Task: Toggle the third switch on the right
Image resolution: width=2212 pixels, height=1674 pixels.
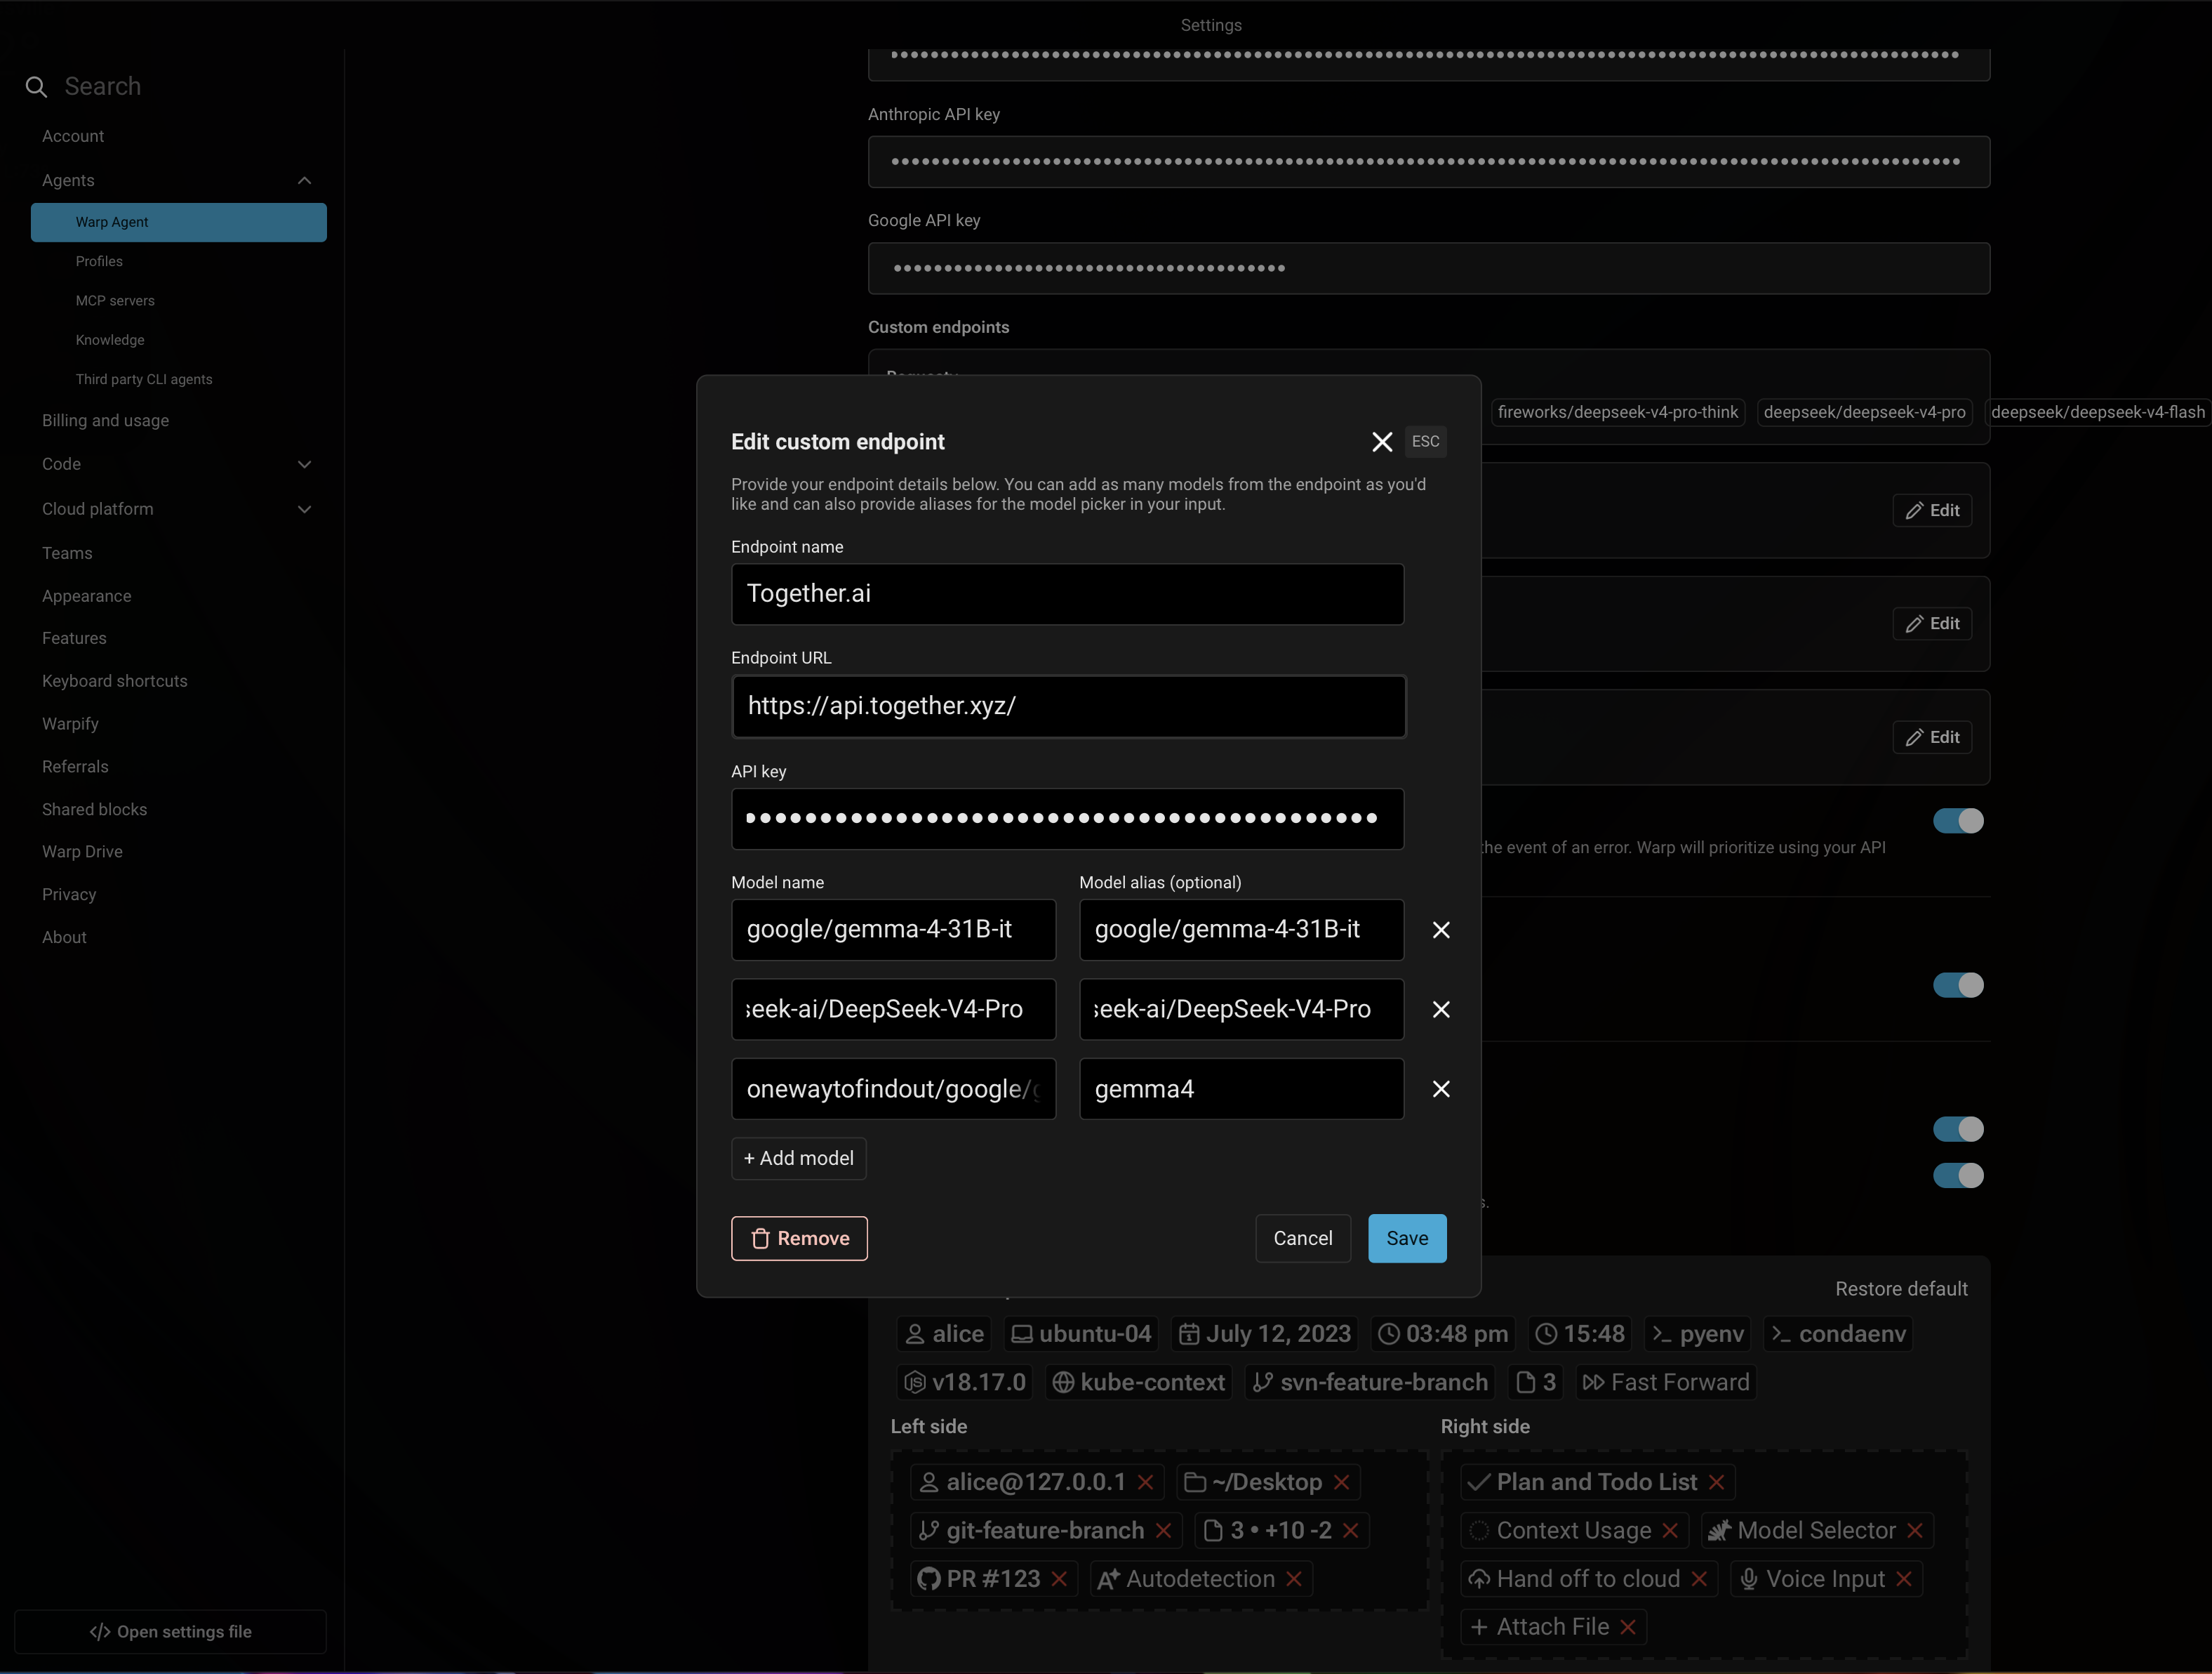Action: pos(1958,1128)
